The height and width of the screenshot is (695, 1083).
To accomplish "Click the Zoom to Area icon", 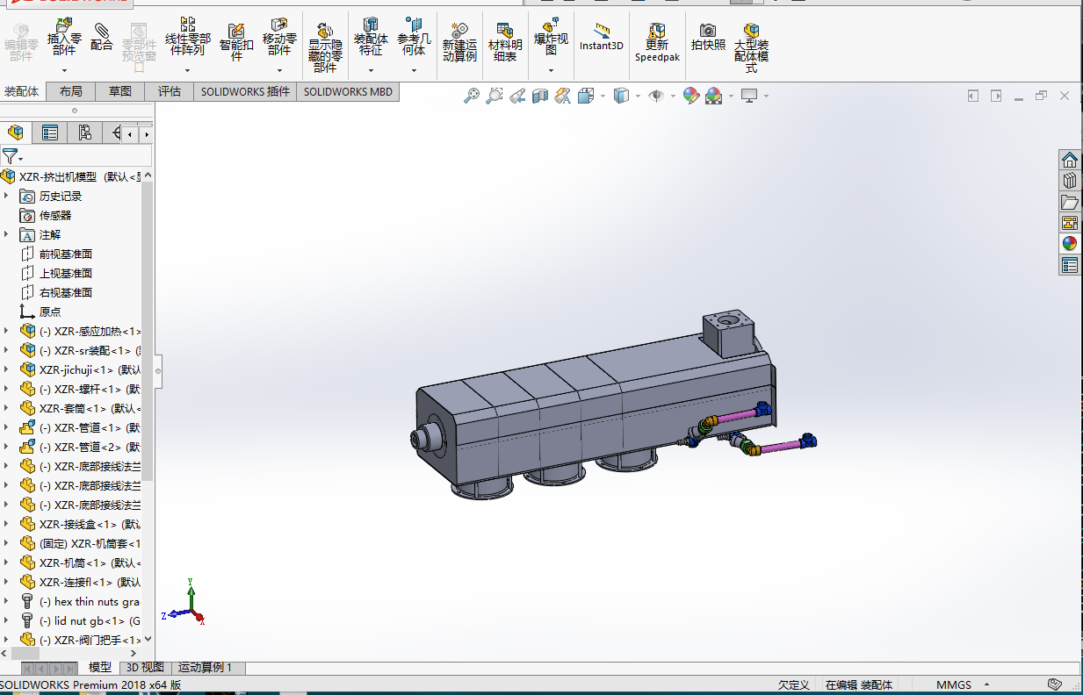I will pos(495,96).
